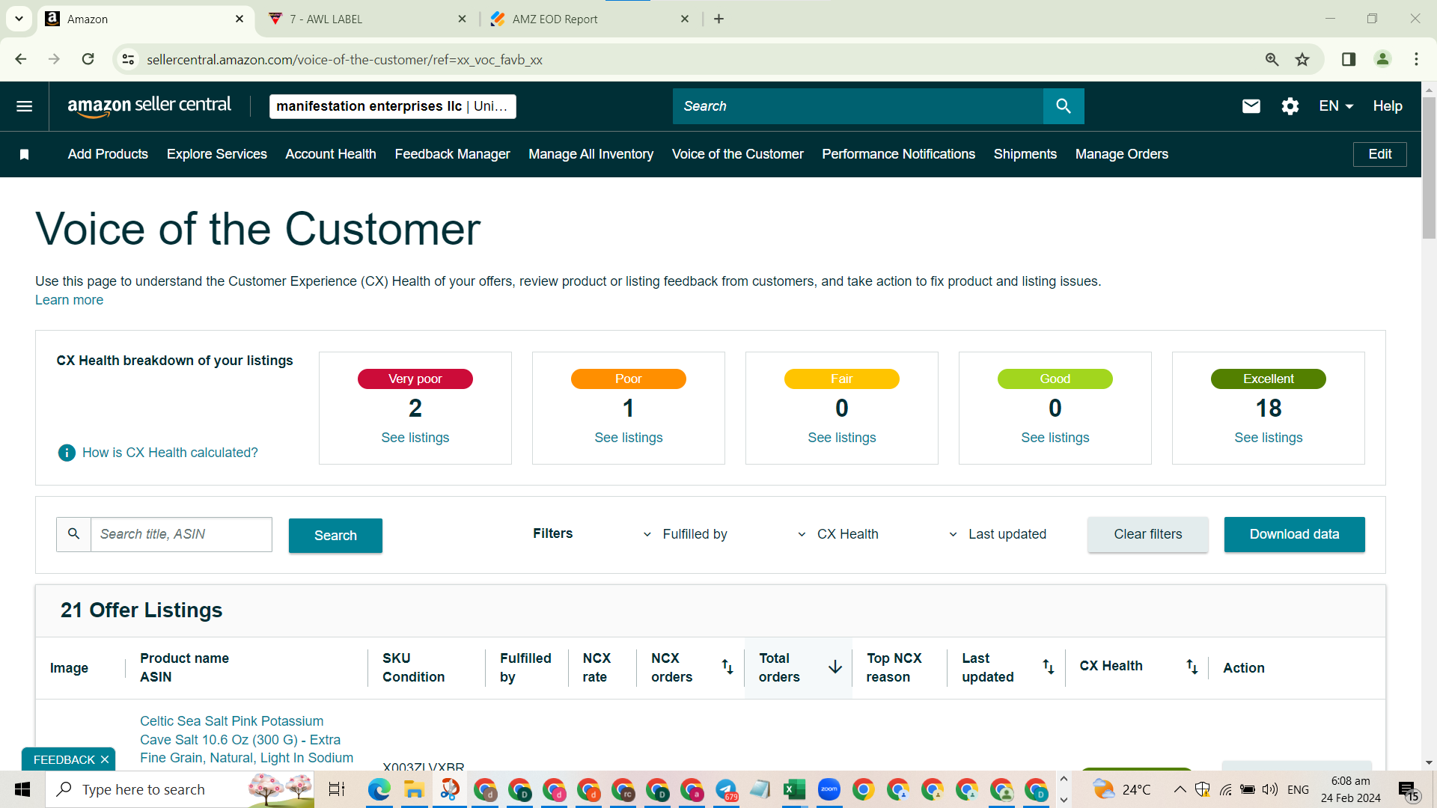Open File Explorer from the taskbar

point(414,789)
